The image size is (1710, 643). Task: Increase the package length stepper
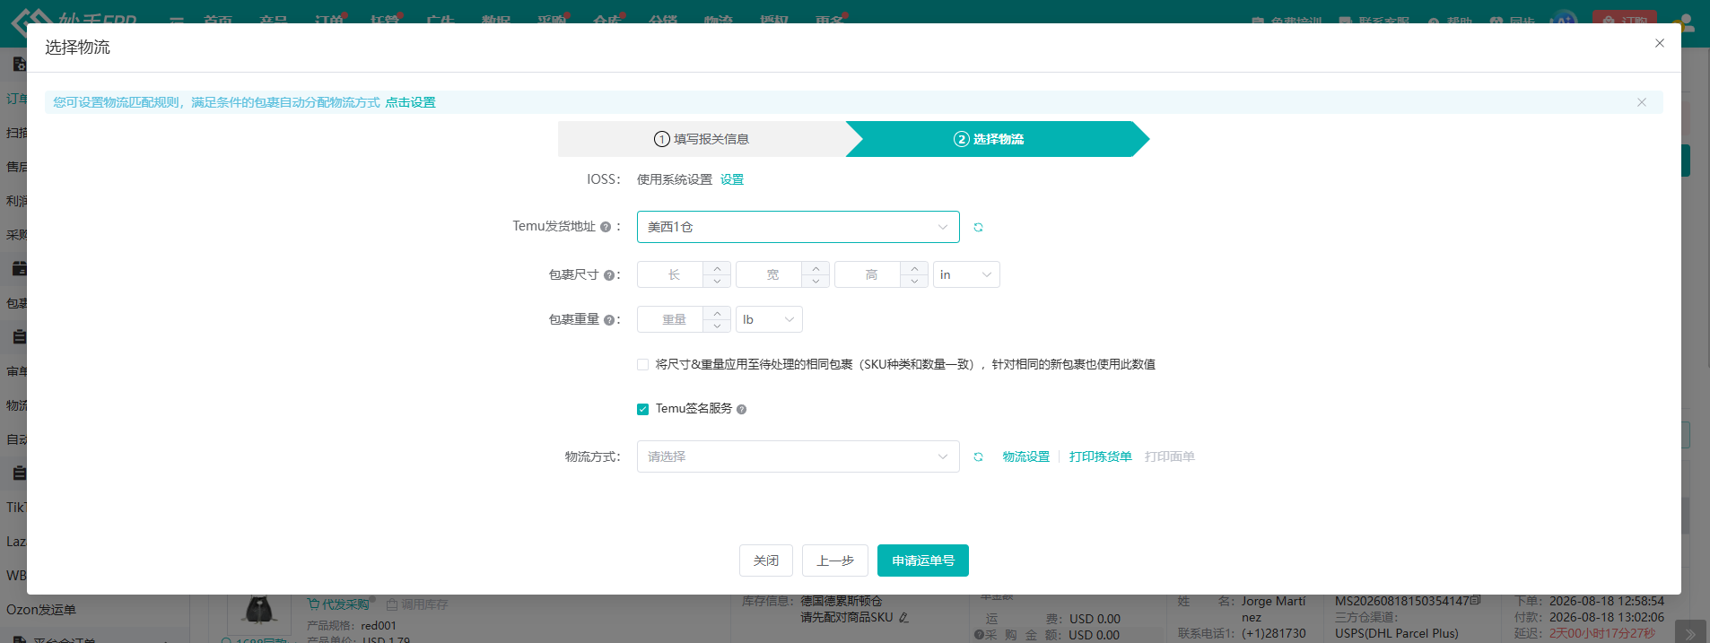717,268
